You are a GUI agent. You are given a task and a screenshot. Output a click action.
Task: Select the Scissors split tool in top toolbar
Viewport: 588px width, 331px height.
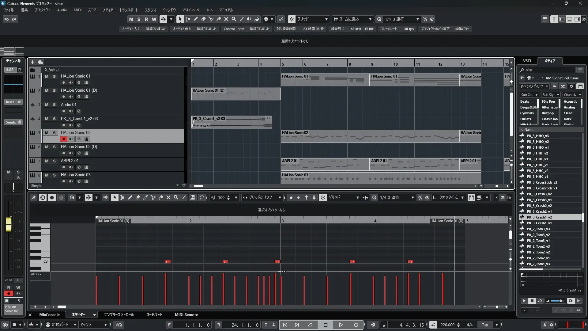(211, 19)
